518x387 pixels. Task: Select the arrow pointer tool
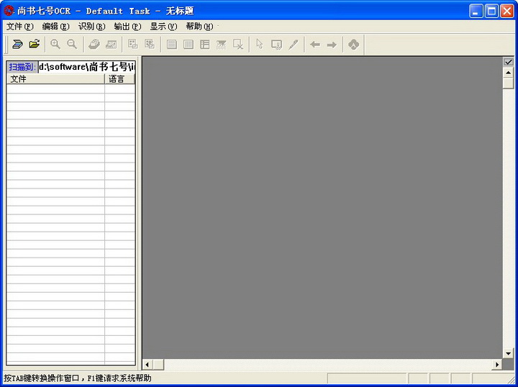(260, 45)
